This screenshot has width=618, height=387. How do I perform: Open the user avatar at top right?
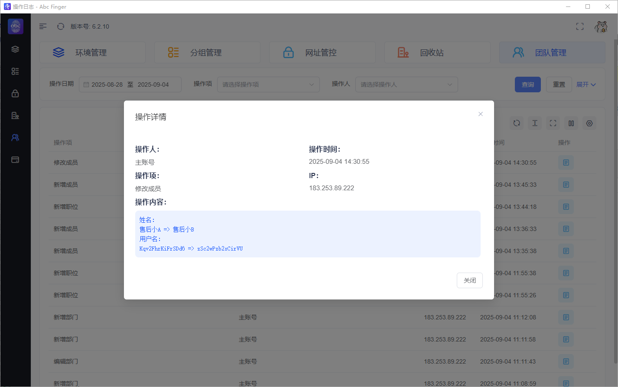coord(601,26)
